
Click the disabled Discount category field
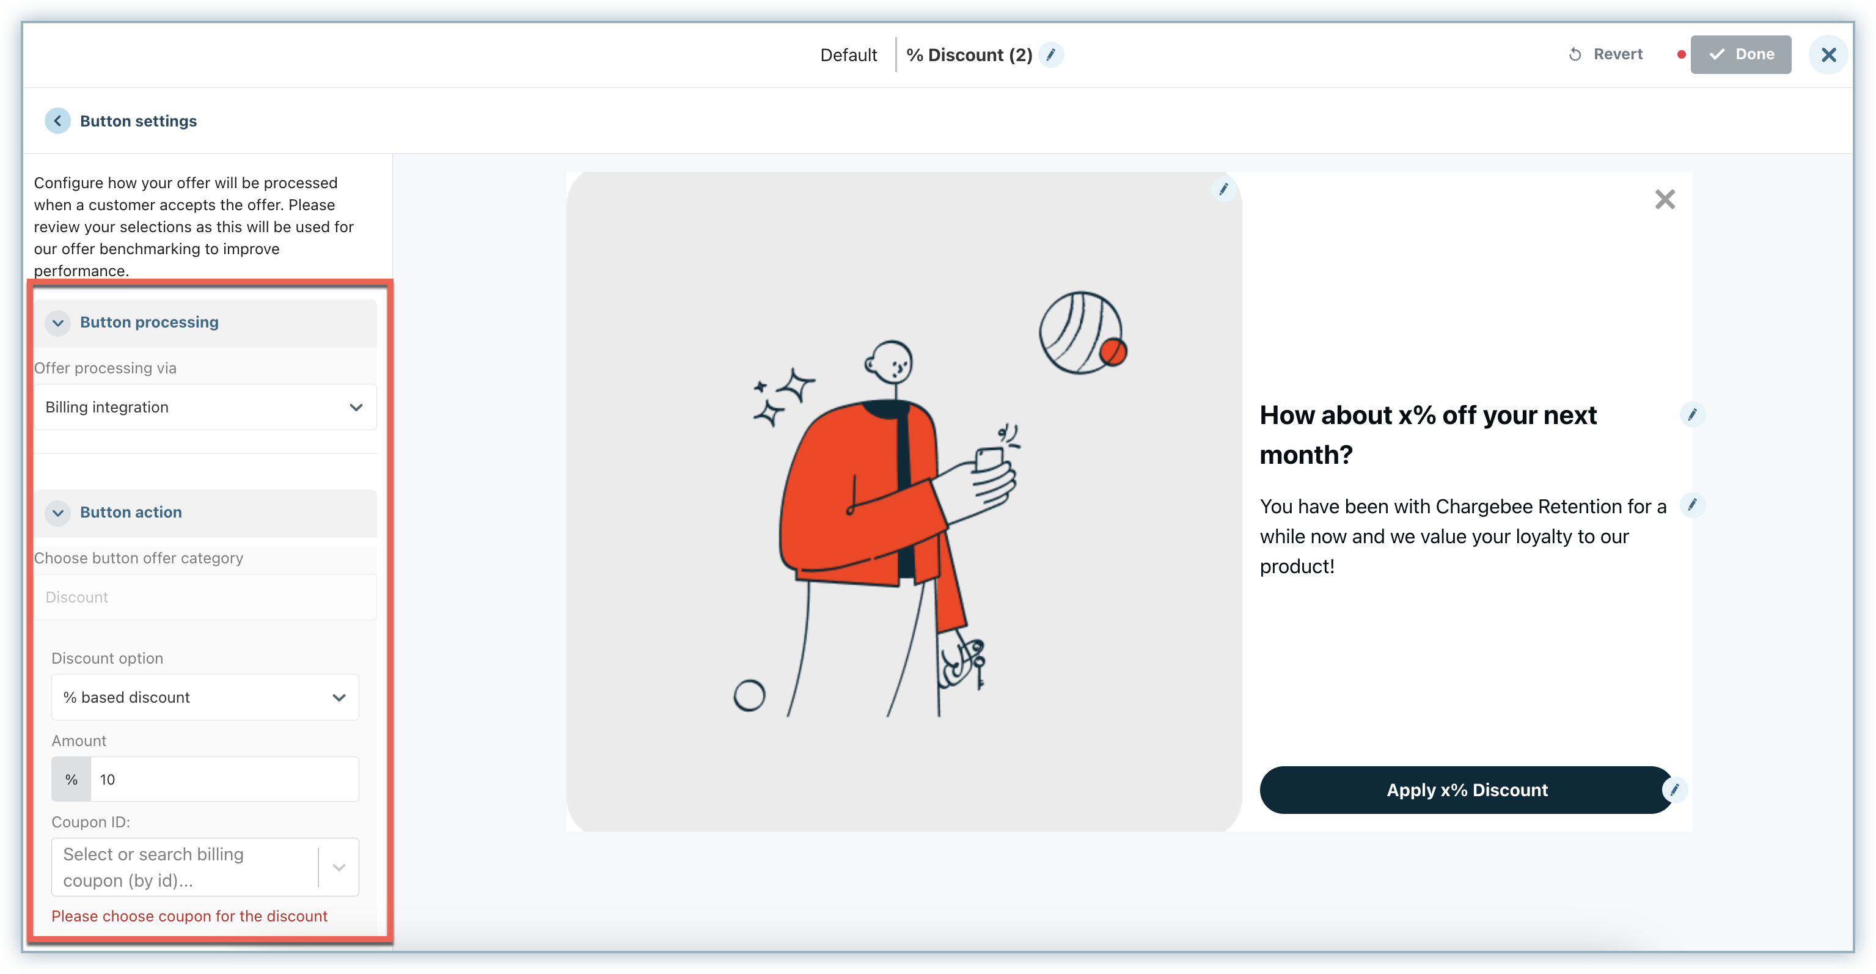click(205, 597)
